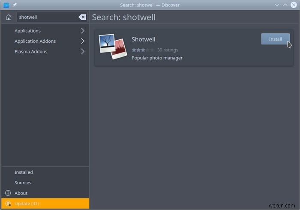Close the Discover window
This screenshot has width=300, height=210.
pos(294,5)
